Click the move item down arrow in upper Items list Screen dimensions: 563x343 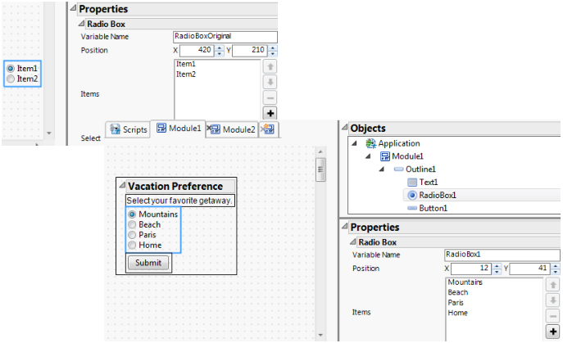pos(270,82)
